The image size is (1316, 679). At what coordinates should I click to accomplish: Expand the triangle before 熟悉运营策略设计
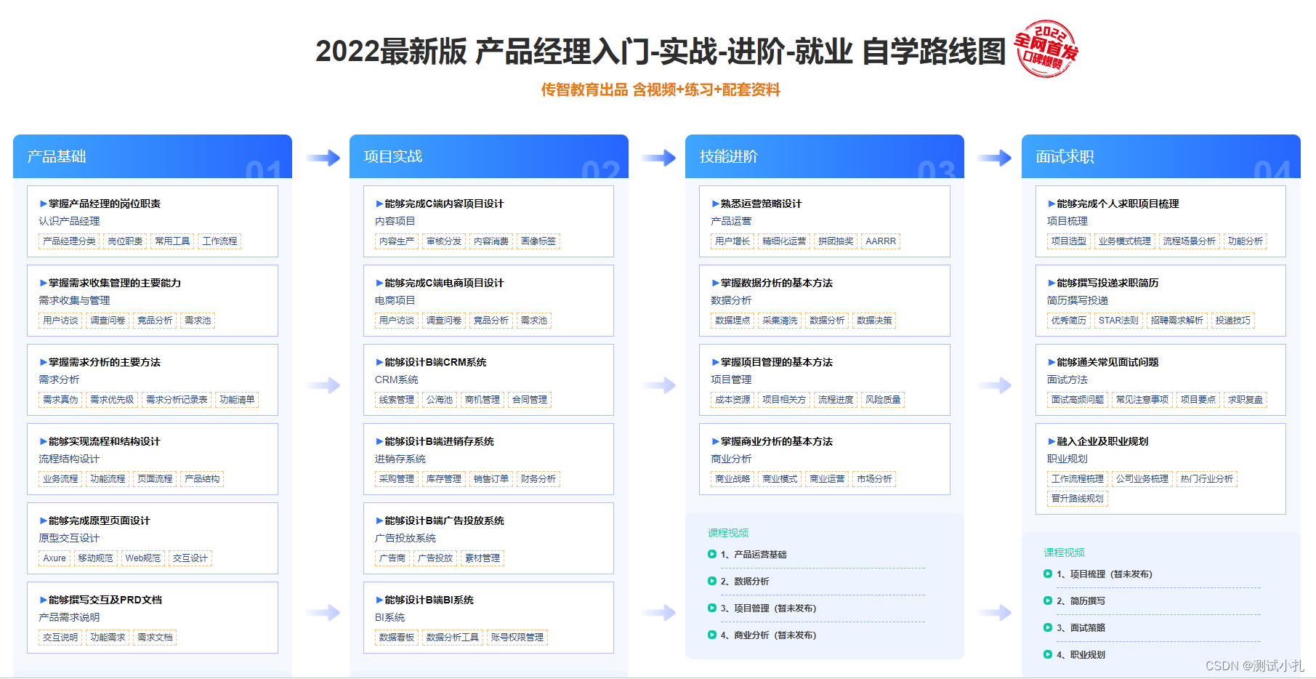point(715,204)
